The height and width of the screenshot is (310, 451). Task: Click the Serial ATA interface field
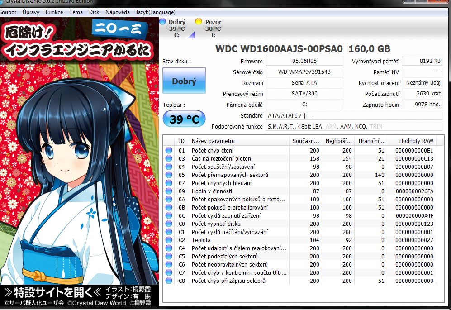tap(304, 83)
